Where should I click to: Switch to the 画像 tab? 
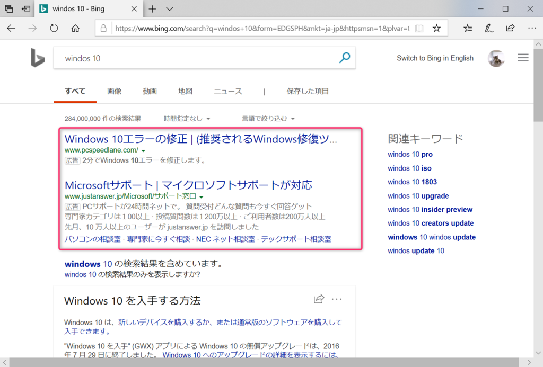(115, 91)
